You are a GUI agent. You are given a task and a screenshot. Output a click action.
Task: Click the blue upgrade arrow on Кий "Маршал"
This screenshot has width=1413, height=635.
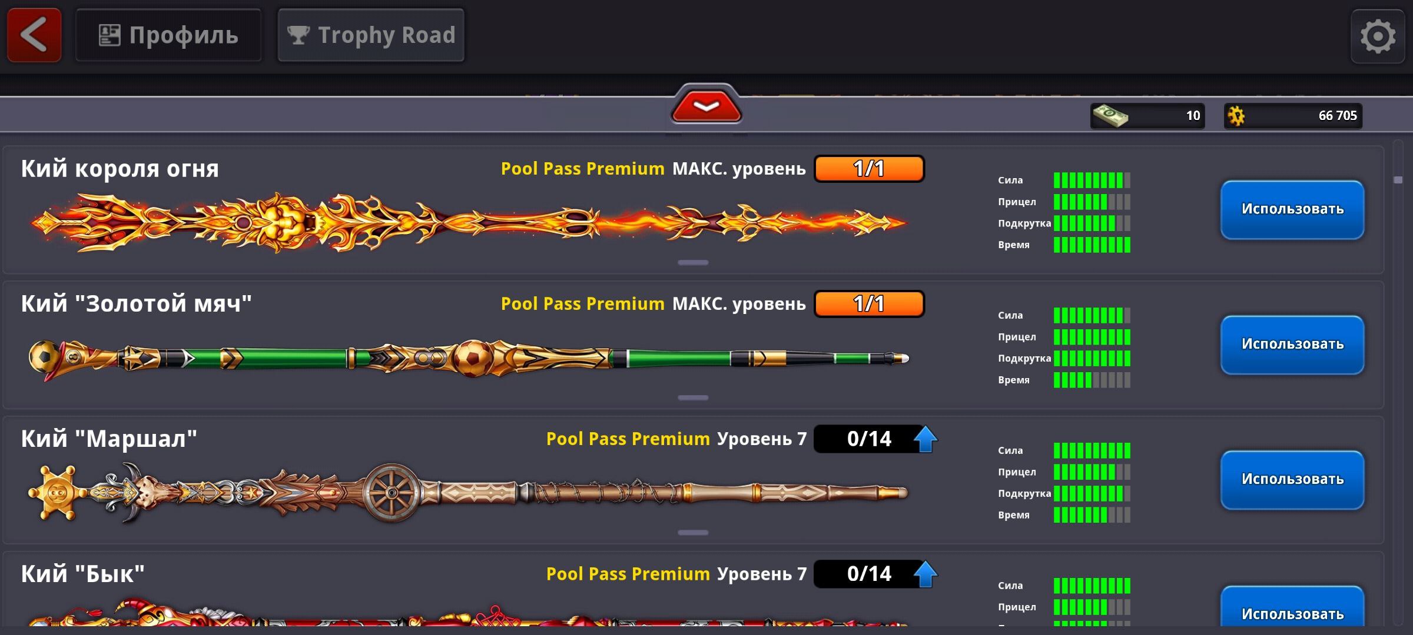[x=926, y=439]
